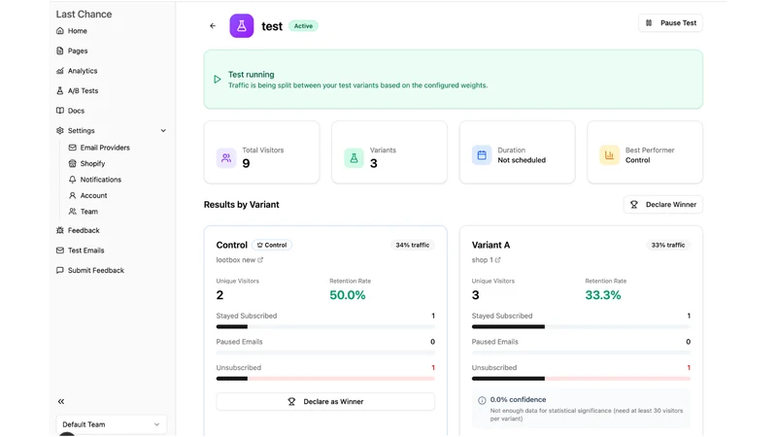Open the lootbox new link
Screen dimensions: 777x437
click(x=236, y=259)
